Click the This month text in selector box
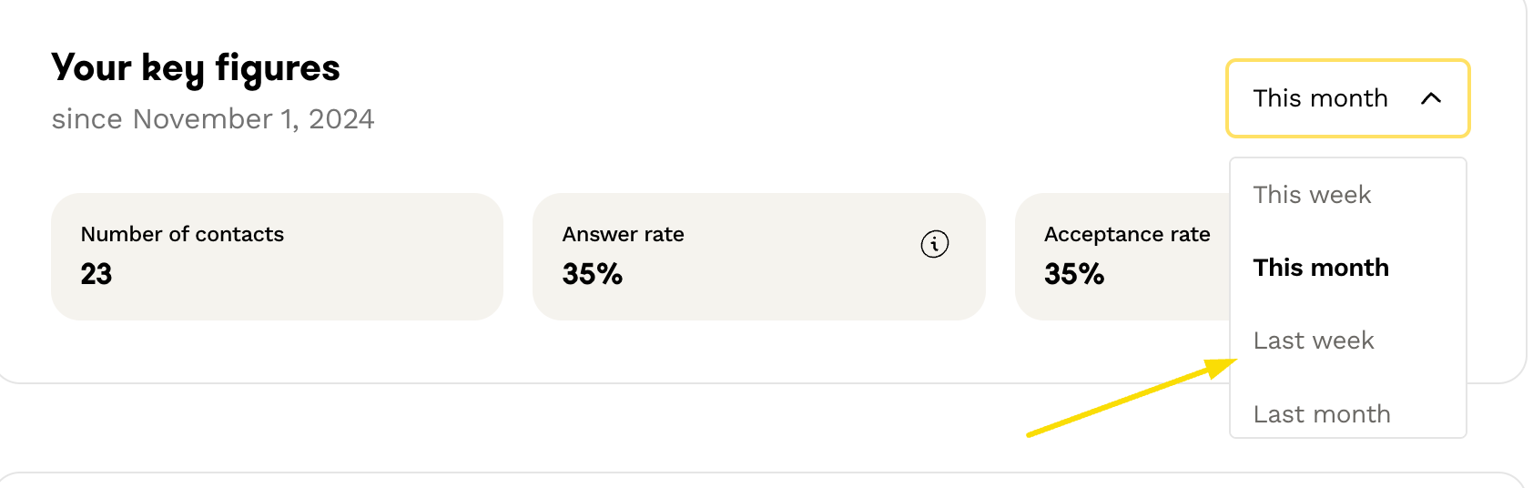The width and height of the screenshot is (1533, 488). pyautogui.click(x=1320, y=98)
